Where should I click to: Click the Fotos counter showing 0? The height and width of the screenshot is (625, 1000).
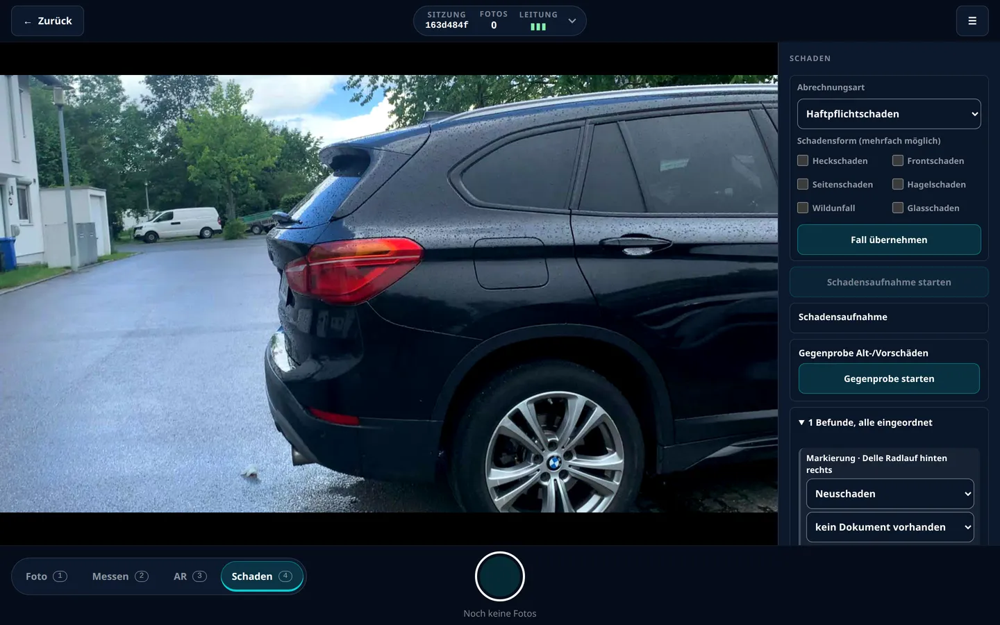[494, 25]
